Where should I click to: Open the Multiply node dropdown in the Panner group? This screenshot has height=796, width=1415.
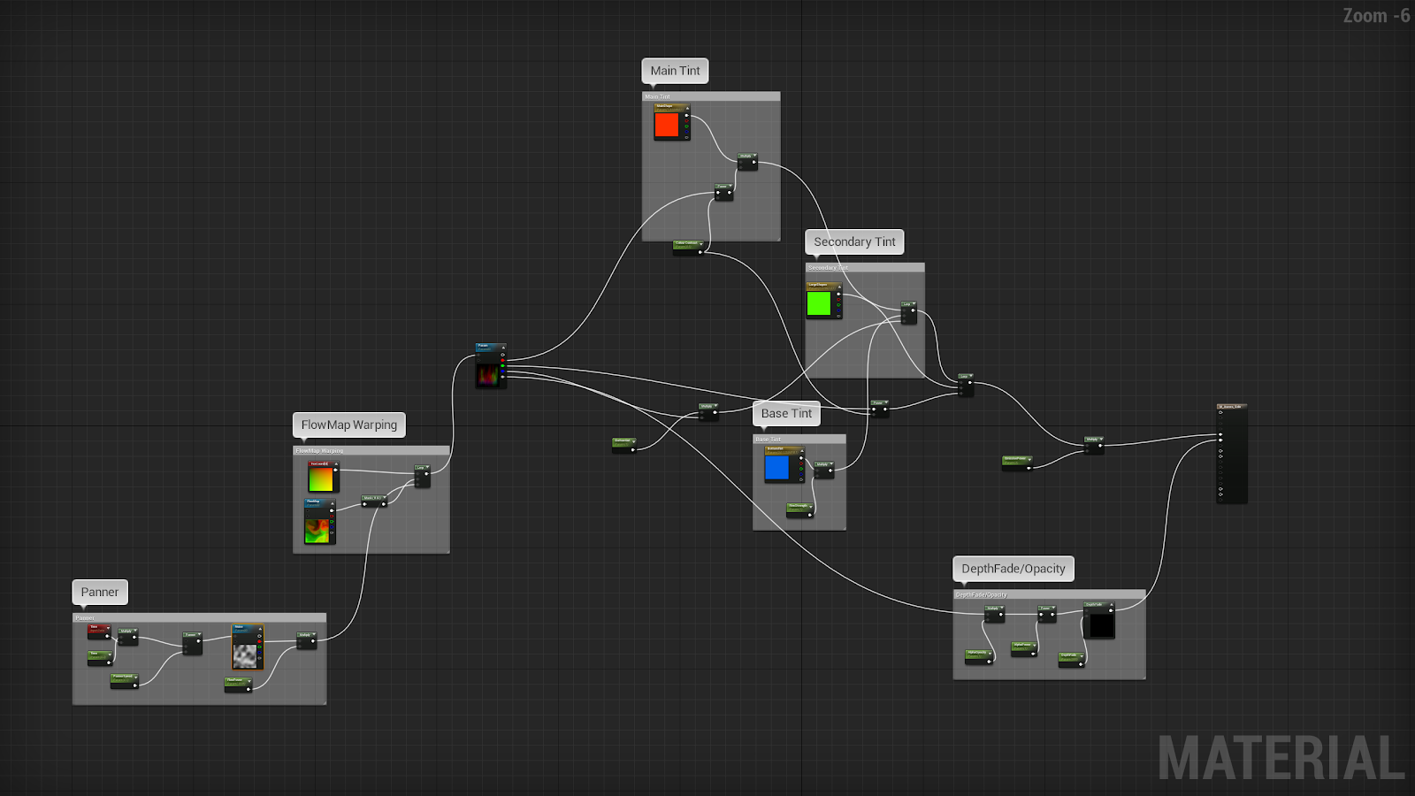click(135, 631)
